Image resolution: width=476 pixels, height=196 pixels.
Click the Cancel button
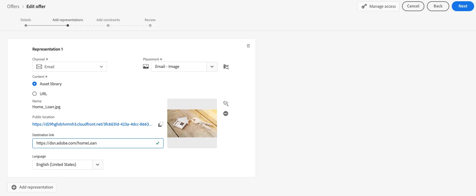tap(413, 6)
